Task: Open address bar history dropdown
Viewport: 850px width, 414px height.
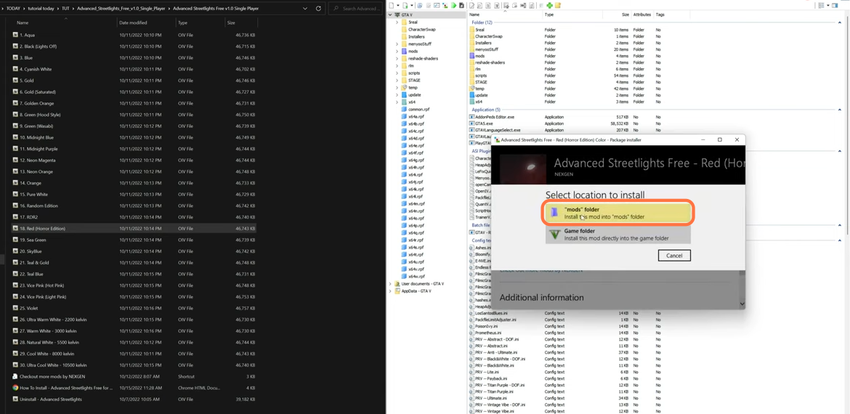Action: 305,9
